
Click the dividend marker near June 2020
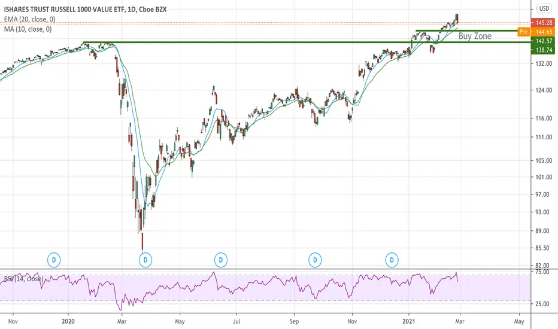pos(221,260)
